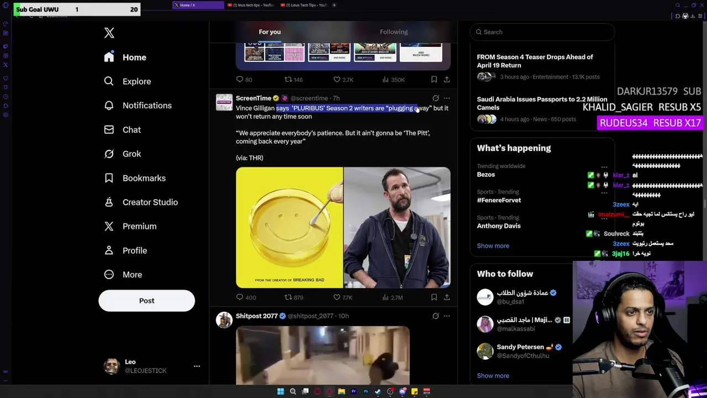The width and height of the screenshot is (707, 398).
Task: Open the @malkassabi suggested account
Action: click(522, 324)
